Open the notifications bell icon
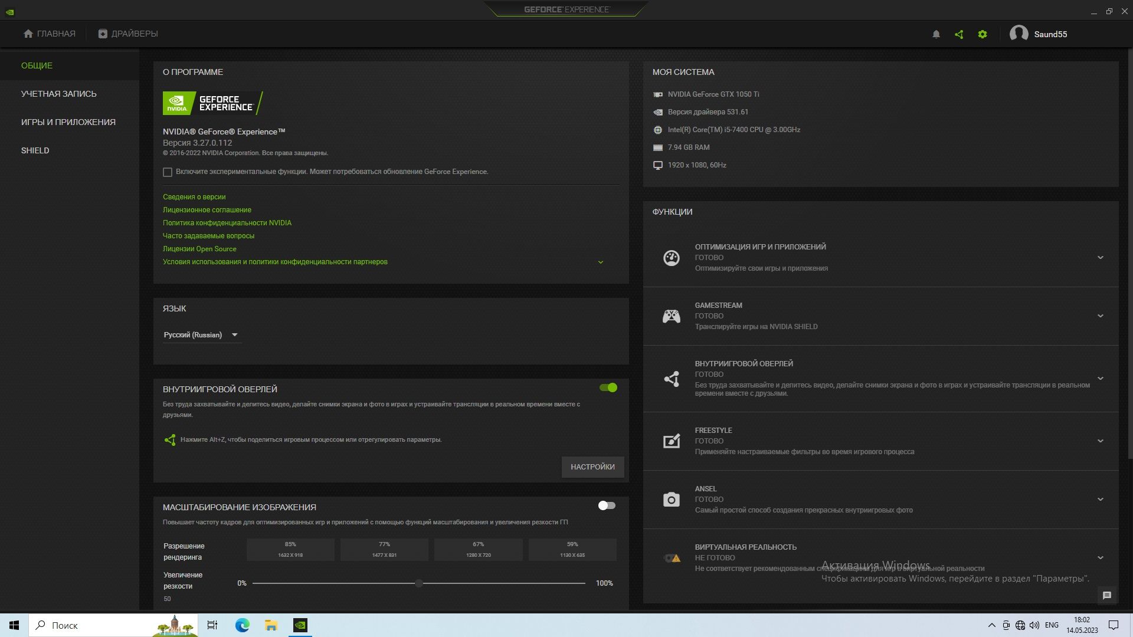This screenshot has width=1133, height=637. [x=936, y=34]
